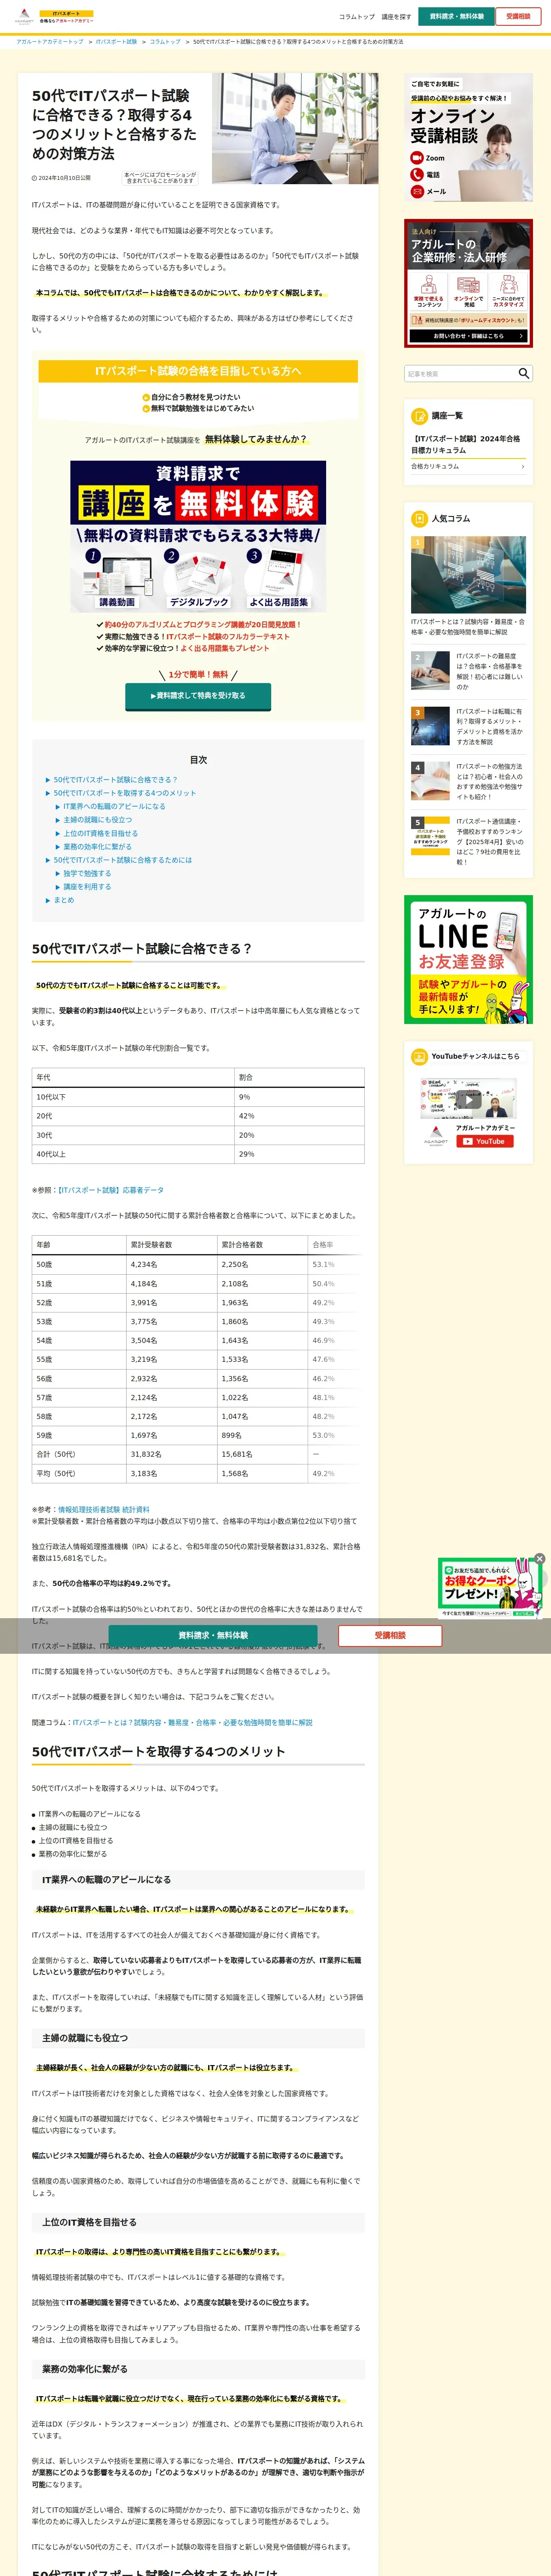
Task: Open the article hero photo of woman with laptop
Action: tap(295, 128)
